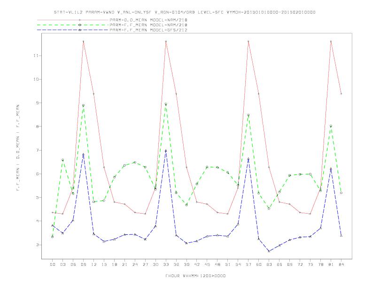Click y-axis tick label 8
372x288 pixels.
pyautogui.click(x=37, y=127)
